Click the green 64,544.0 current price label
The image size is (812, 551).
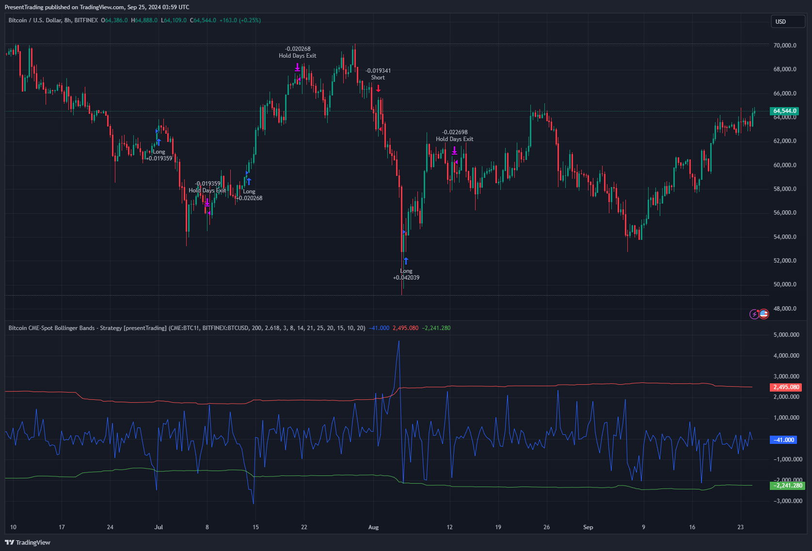[x=784, y=111]
